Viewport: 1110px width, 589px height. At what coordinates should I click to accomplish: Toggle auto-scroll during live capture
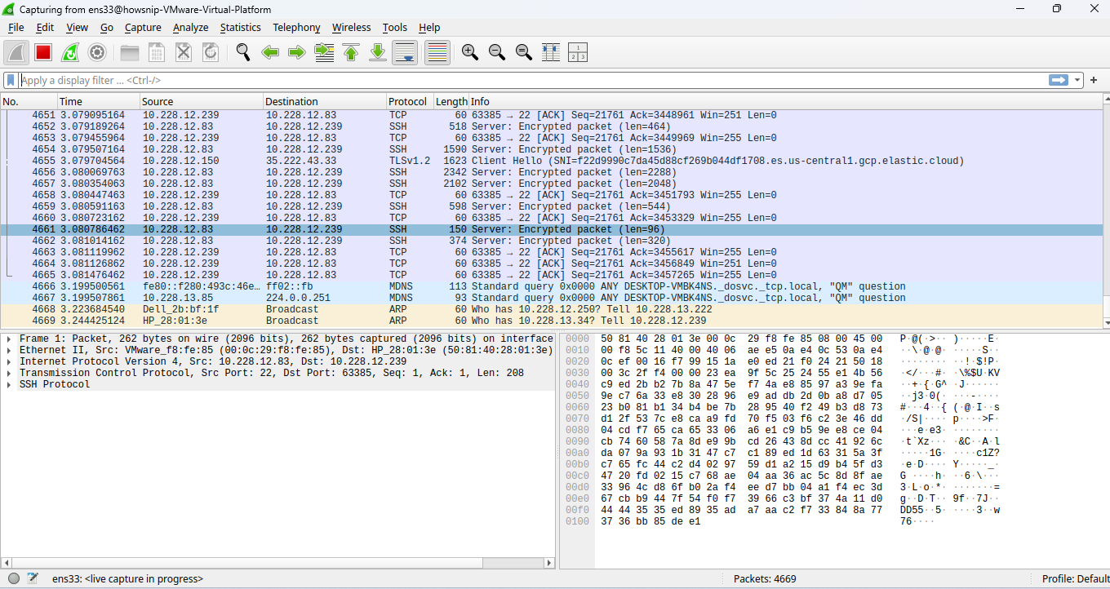coord(406,53)
